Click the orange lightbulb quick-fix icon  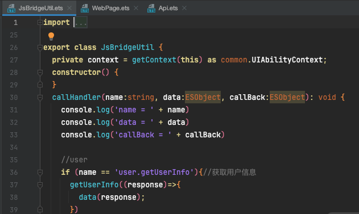(51, 36)
